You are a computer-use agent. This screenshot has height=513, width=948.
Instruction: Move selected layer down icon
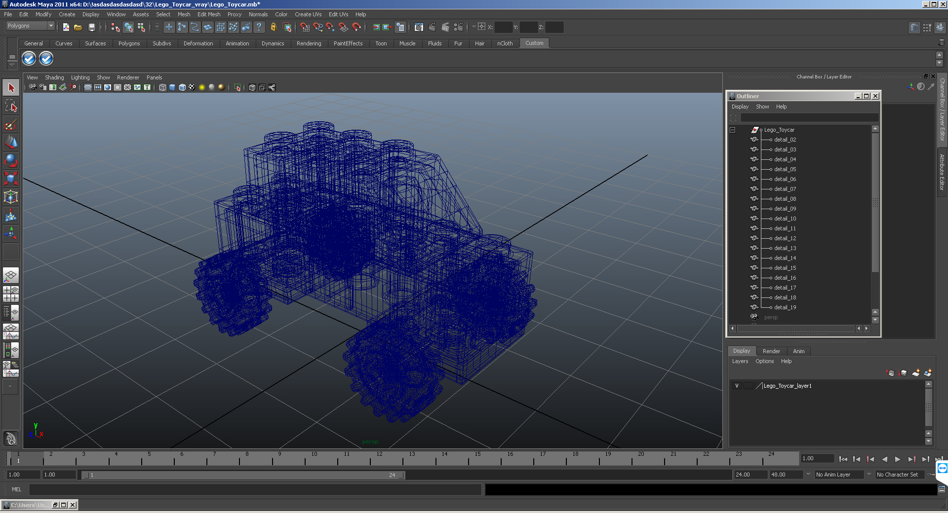[904, 373]
